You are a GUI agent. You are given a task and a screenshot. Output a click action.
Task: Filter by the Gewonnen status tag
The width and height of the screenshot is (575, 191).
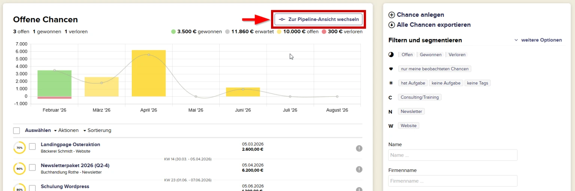[x=430, y=55]
